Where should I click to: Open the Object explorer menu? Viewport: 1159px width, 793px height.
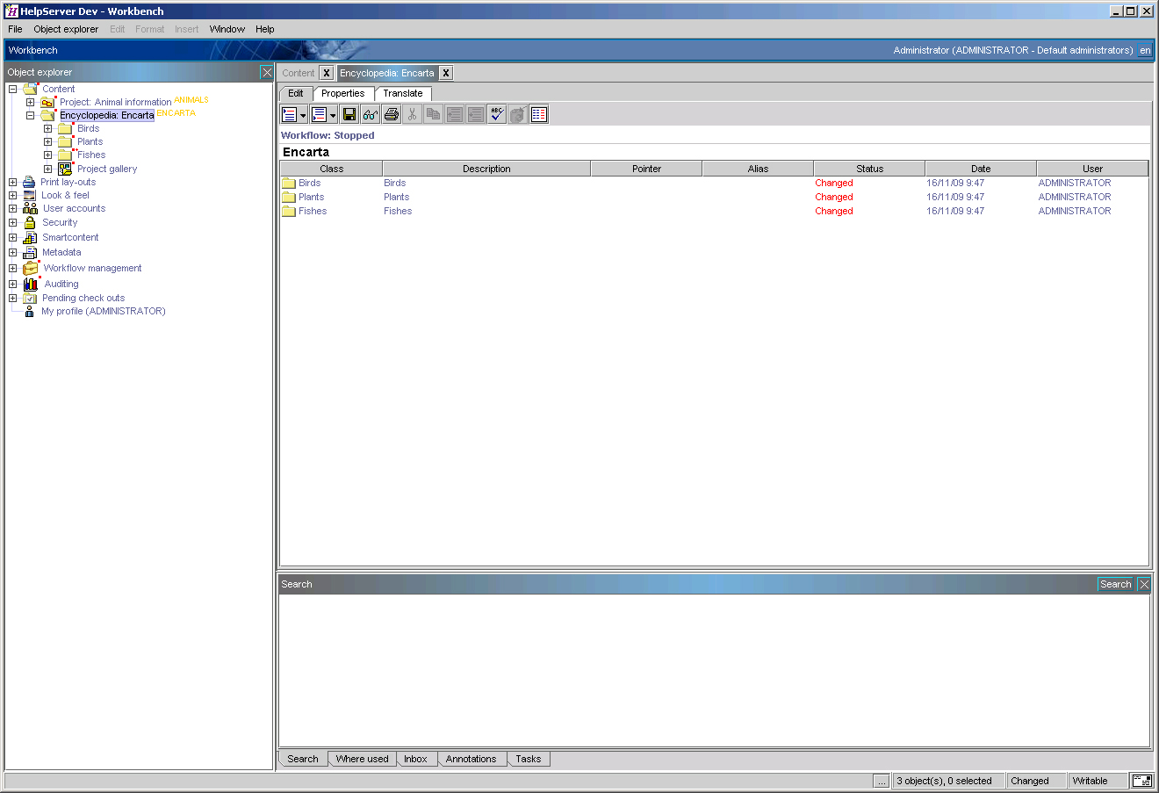click(x=66, y=29)
